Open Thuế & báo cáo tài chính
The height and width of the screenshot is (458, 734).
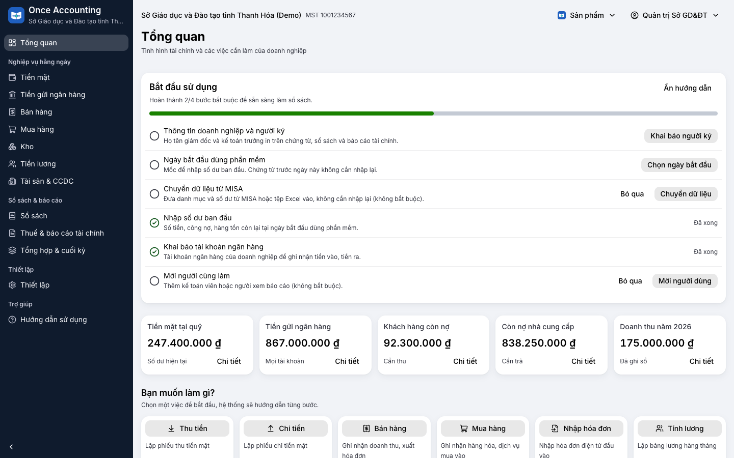[x=66, y=233]
